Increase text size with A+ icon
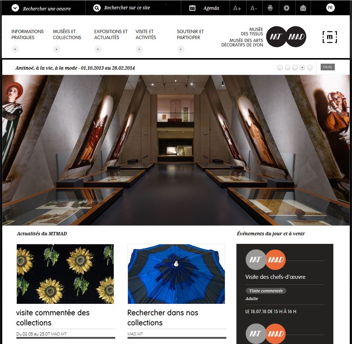The height and width of the screenshot is (344, 352). coord(237,8)
